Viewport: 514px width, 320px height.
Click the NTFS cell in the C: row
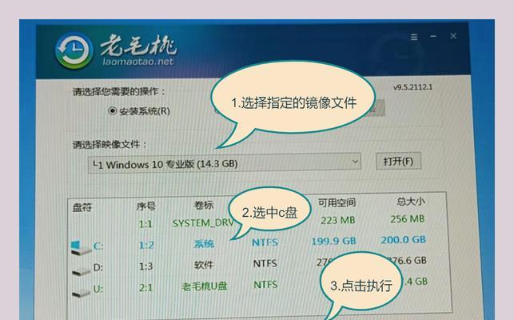pyautogui.click(x=265, y=242)
